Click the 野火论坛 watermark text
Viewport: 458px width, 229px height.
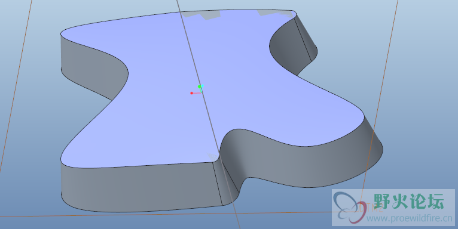[x=408, y=201]
